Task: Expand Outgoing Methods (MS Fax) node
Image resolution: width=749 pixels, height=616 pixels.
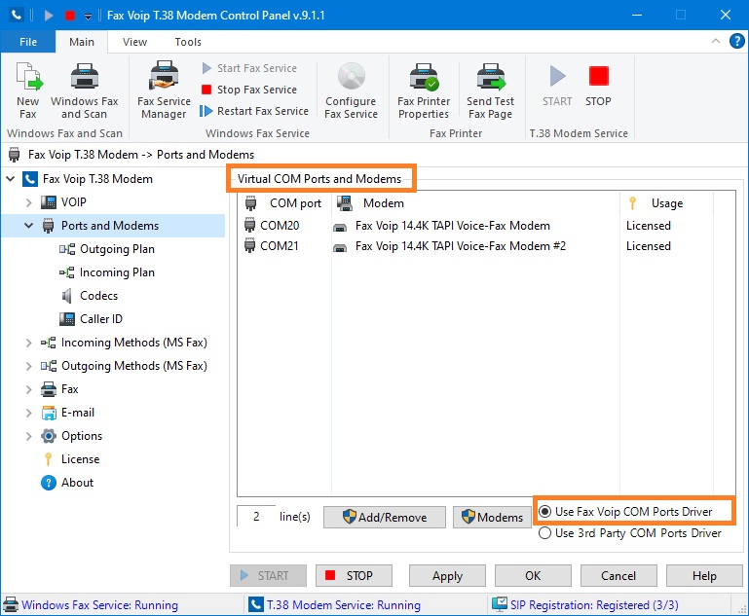Action: [x=28, y=366]
